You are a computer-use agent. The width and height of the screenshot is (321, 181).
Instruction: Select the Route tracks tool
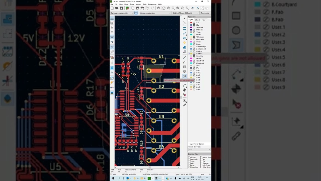click(185, 33)
